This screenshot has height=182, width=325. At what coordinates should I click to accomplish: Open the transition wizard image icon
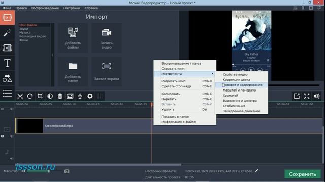[x=70, y=96]
